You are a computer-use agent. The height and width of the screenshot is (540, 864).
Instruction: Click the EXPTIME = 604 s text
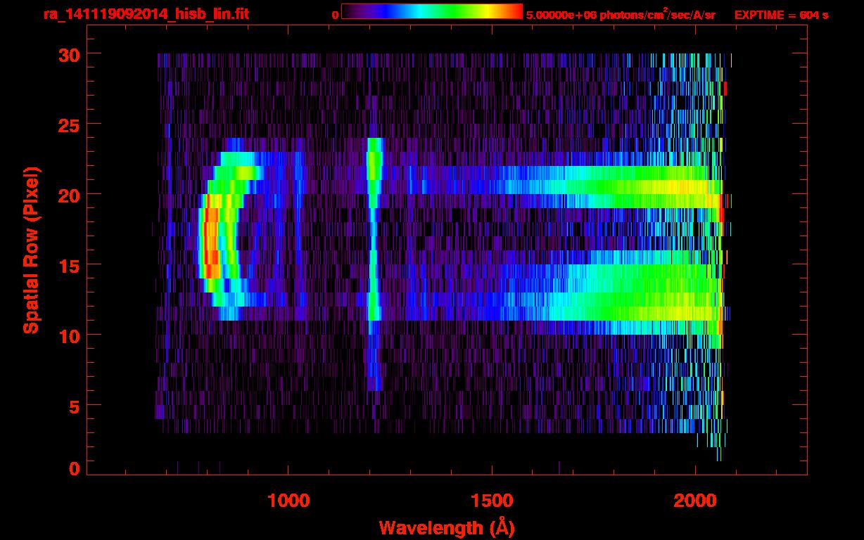(x=781, y=15)
